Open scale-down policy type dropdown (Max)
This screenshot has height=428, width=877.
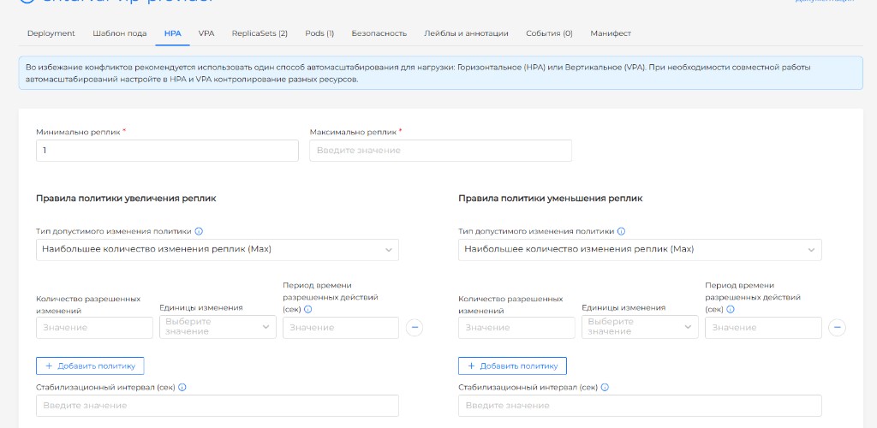640,250
